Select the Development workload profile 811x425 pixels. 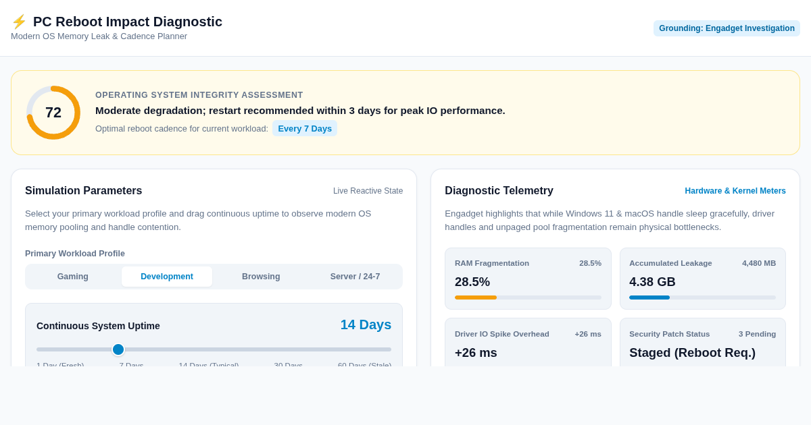coord(167,277)
